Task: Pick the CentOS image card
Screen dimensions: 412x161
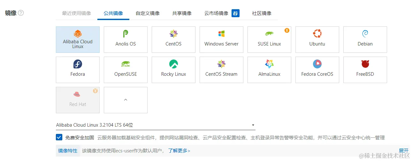Action: pos(173,39)
